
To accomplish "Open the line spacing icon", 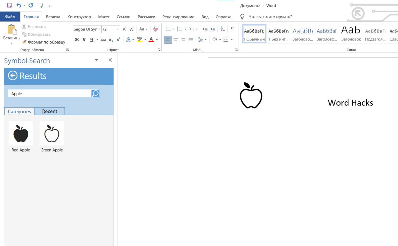I will [201, 40].
